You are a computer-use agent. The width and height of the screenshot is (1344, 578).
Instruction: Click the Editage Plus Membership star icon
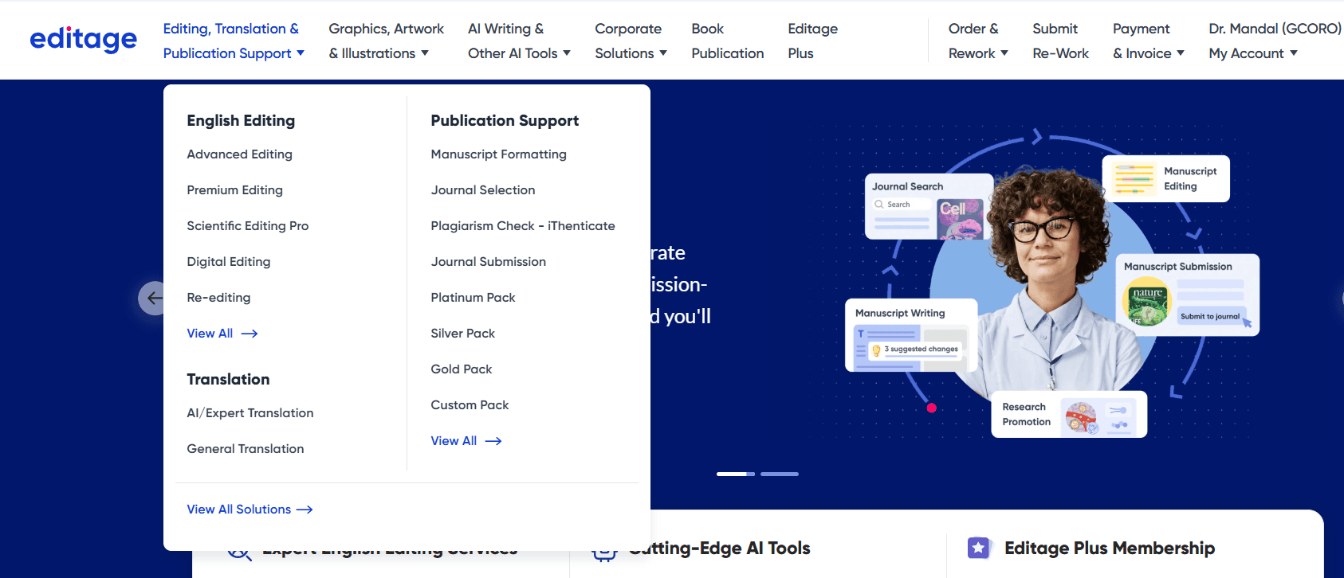978,548
